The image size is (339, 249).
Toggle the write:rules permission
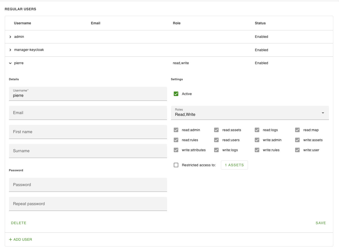[x=257, y=150]
